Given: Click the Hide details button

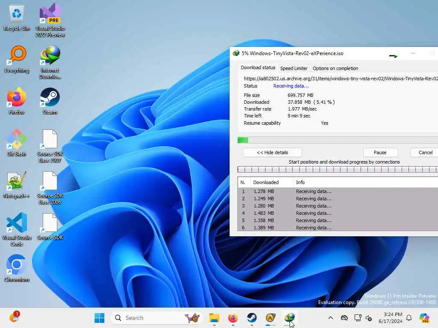Looking at the screenshot, I should pos(272,152).
